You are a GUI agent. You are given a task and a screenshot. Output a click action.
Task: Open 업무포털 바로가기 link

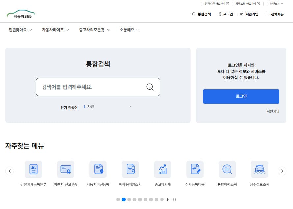point(246,4)
